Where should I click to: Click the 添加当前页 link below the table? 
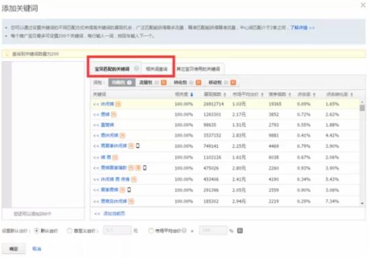[x=114, y=214]
